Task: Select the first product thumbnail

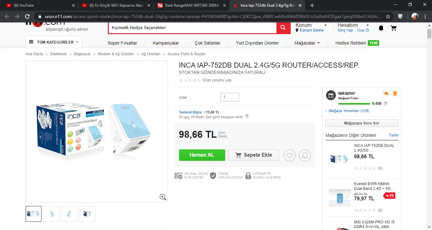Action: point(34,214)
